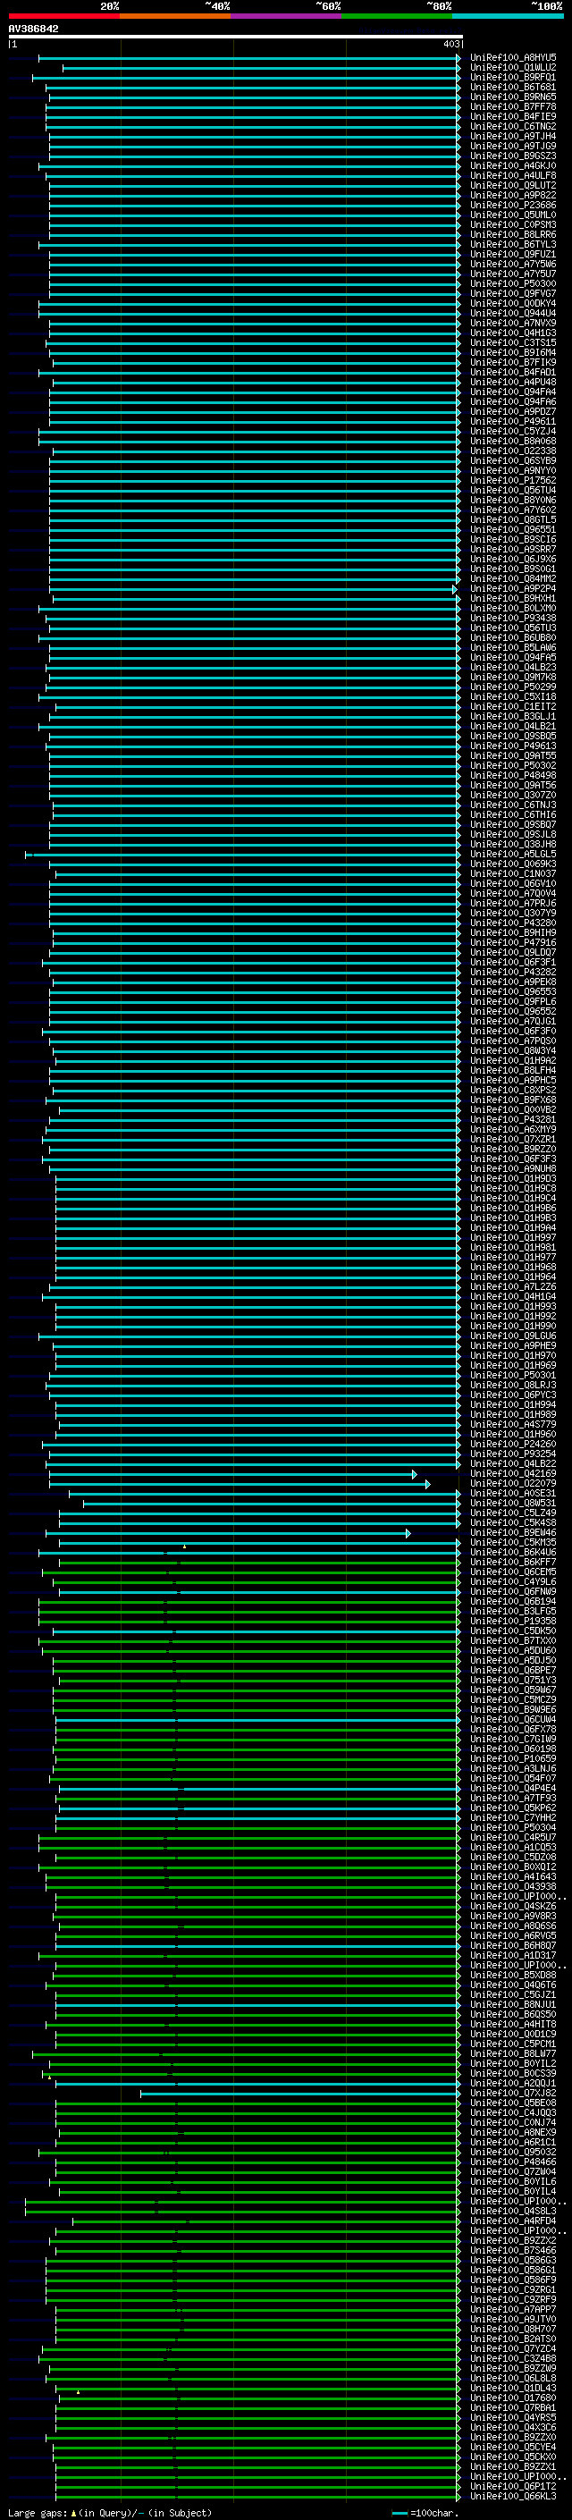Click hit label UniRef100_B7FIK9
The height and width of the screenshot is (2520, 572).
pos(513,362)
